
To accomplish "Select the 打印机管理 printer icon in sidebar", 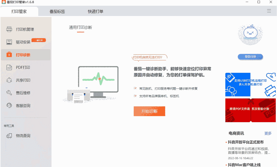I will [9, 29].
